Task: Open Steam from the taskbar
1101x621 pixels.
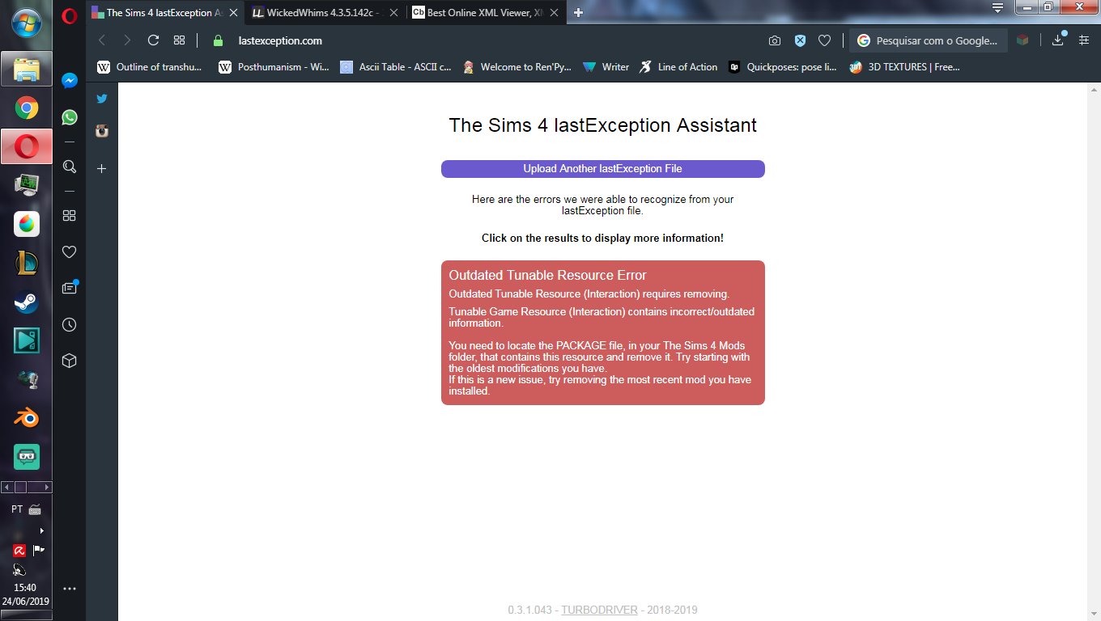Action: pos(27,302)
